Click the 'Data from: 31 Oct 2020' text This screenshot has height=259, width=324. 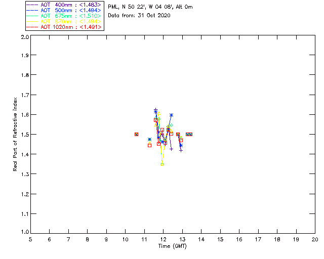pos(139,16)
